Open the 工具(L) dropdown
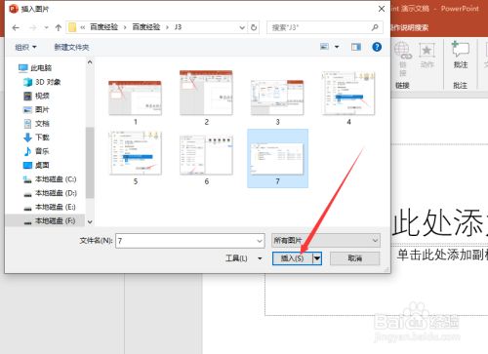This screenshot has width=488, height=354. click(x=244, y=258)
